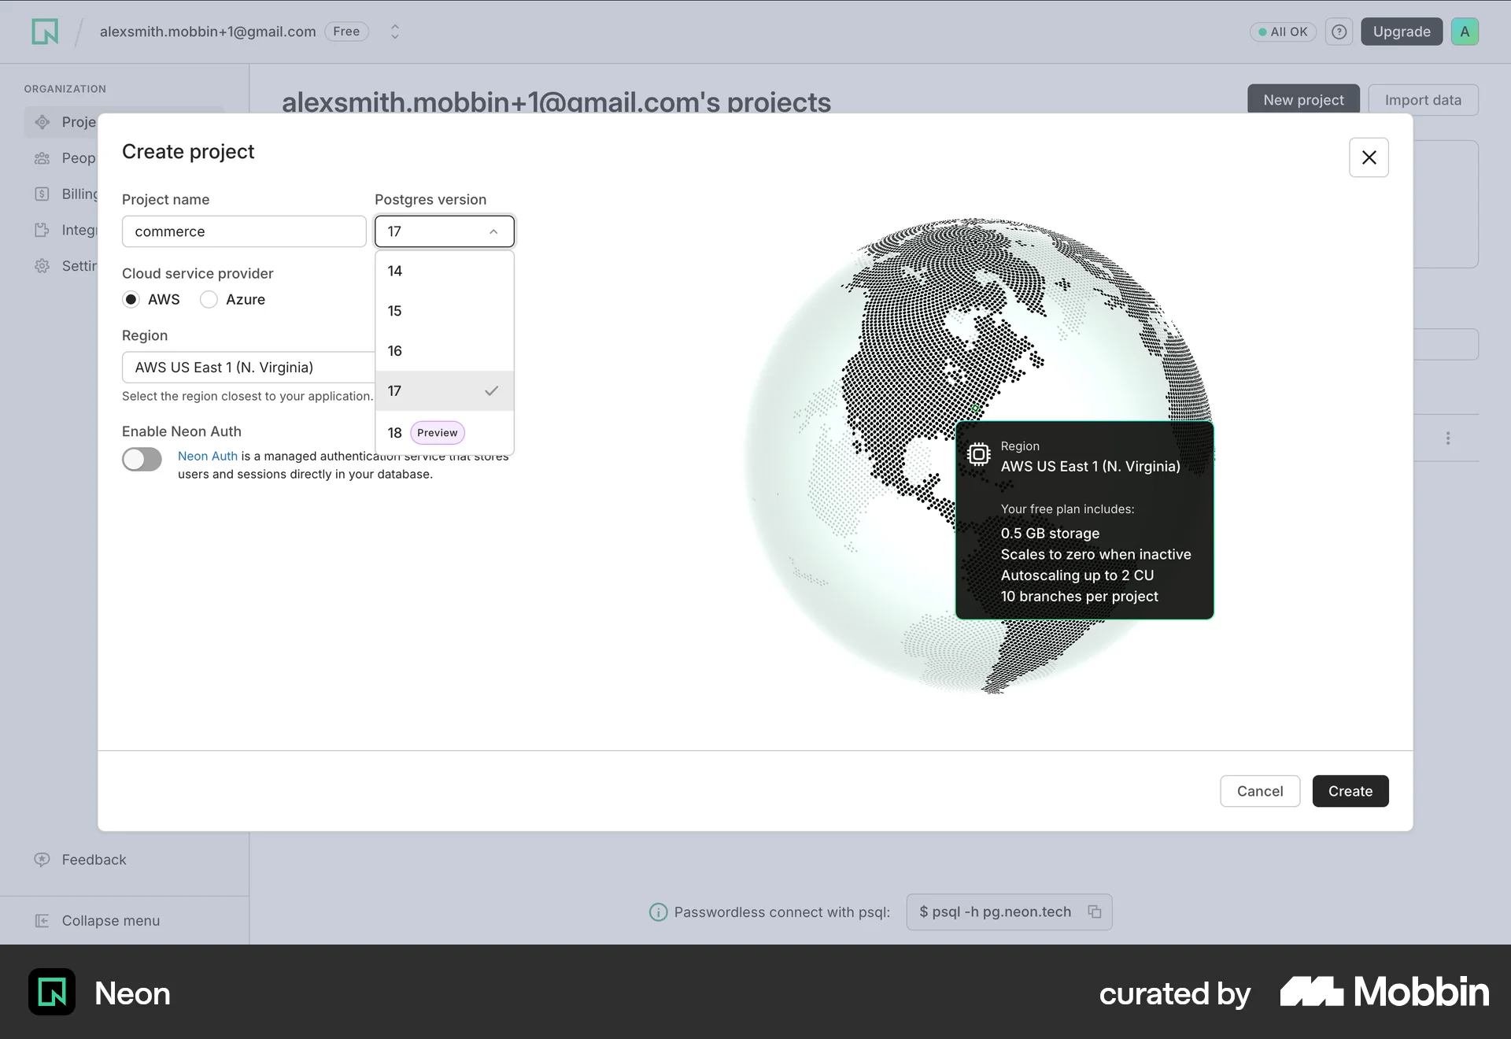Select Postgres version 16
The image size is (1511, 1039).
pyautogui.click(x=445, y=351)
